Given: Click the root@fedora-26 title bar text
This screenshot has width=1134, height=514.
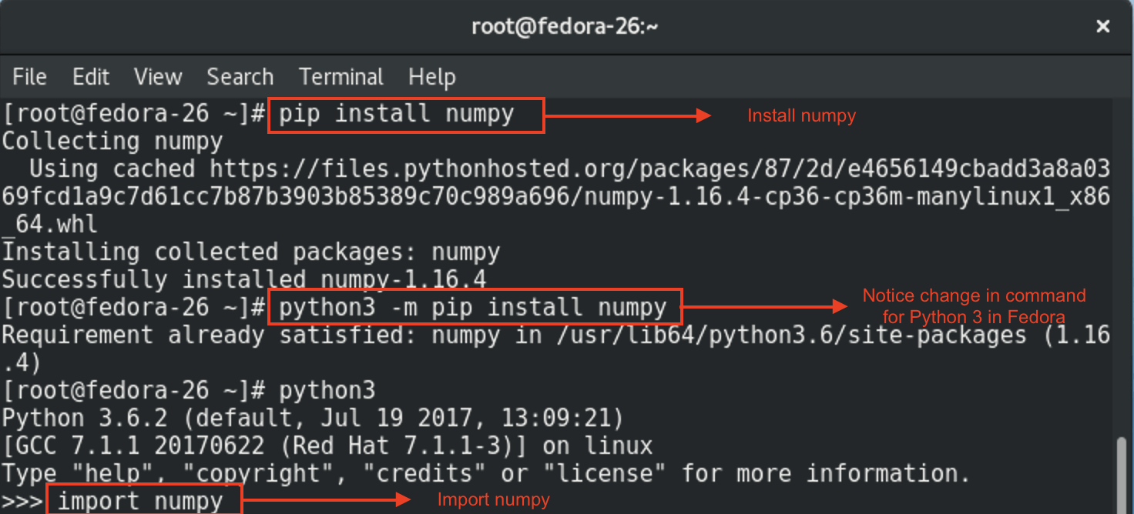Looking at the screenshot, I should [565, 25].
